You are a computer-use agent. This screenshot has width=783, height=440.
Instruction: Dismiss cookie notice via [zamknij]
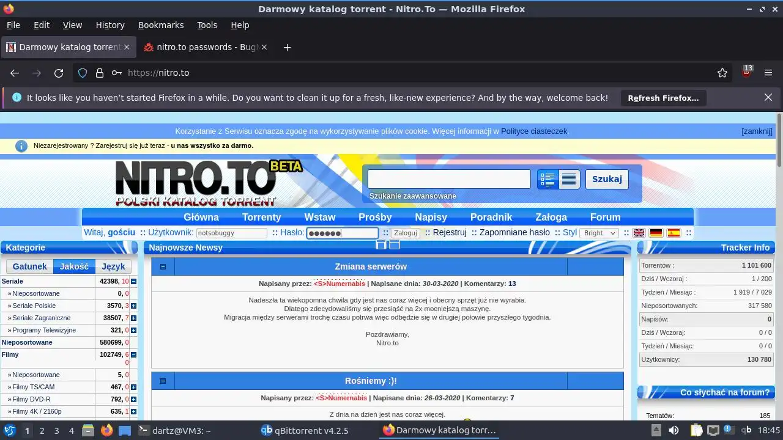pos(757,131)
